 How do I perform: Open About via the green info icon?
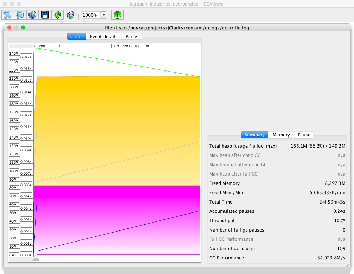coord(118,15)
